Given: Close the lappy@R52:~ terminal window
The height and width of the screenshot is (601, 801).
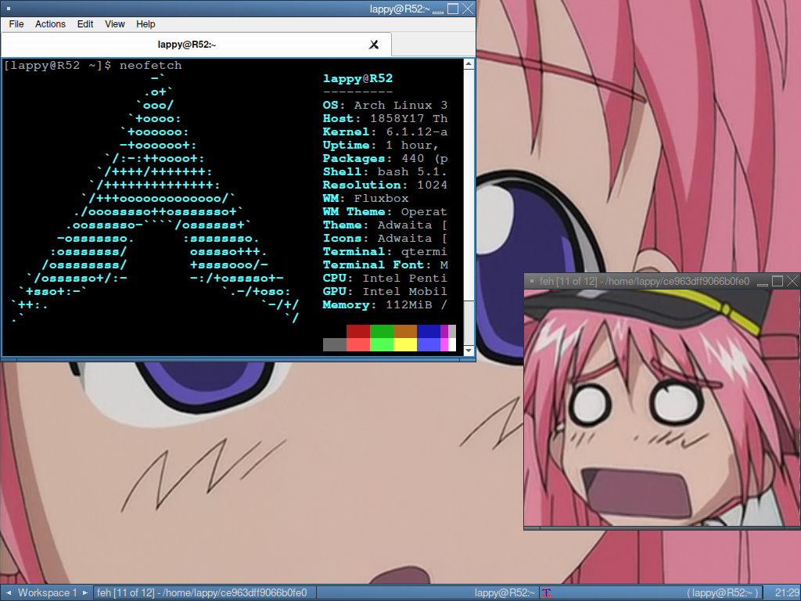Looking at the screenshot, I should 468,9.
